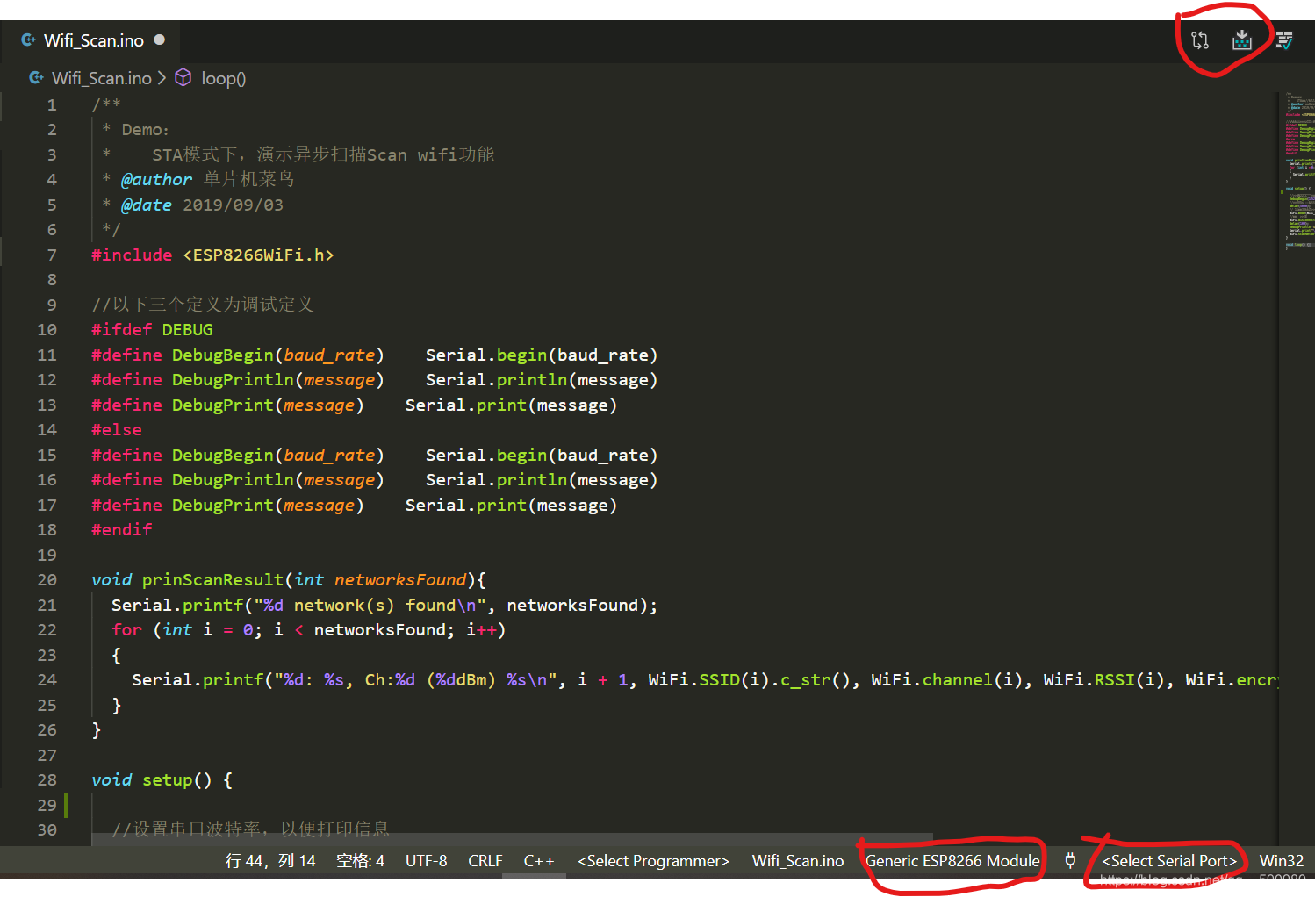
Task: Switch to the Wifi_Scan.ino editor tab
Action: point(93,40)
